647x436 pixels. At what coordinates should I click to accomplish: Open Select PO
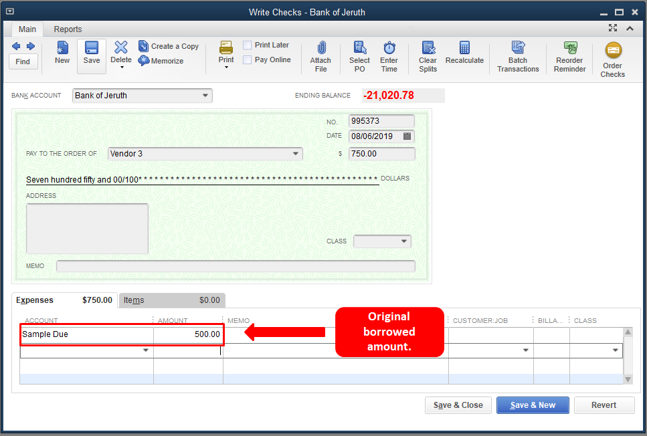tap(359, 57)
